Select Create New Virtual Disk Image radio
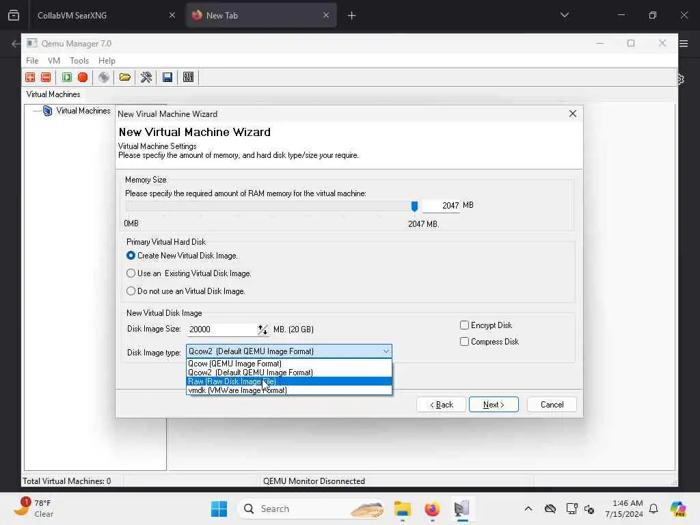700x525 pixels. pyautogui.click(x=131, y=256)
